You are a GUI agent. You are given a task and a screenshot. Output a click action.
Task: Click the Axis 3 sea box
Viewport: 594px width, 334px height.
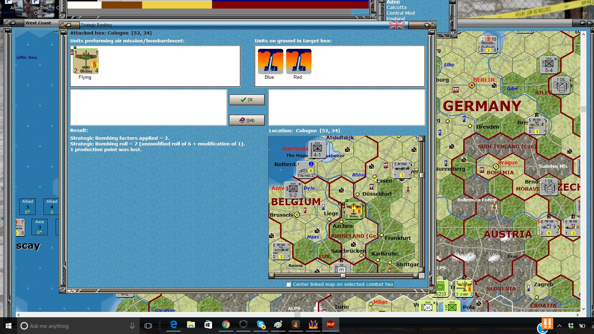point(40,227)
